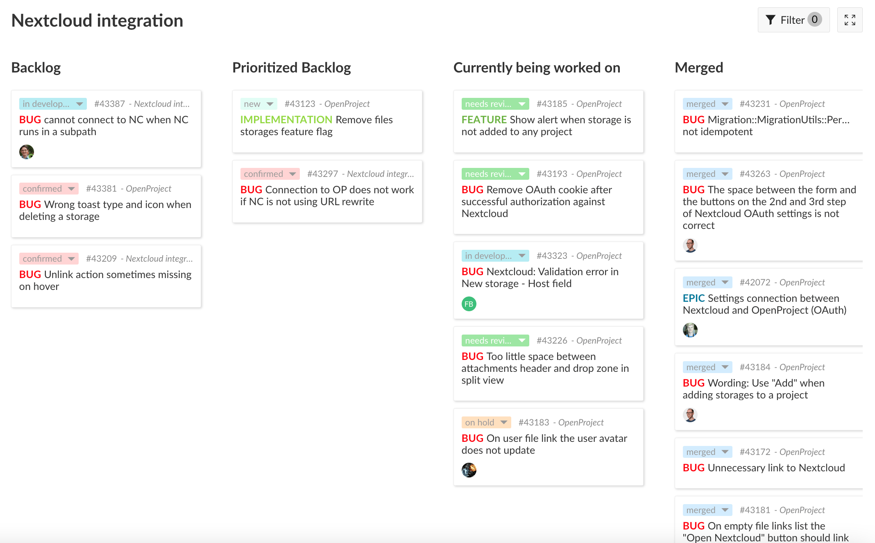Viewport: 875px width, 543px height.
Task: Click the avatar on merged bug #43263
Action: click(690, 245)
